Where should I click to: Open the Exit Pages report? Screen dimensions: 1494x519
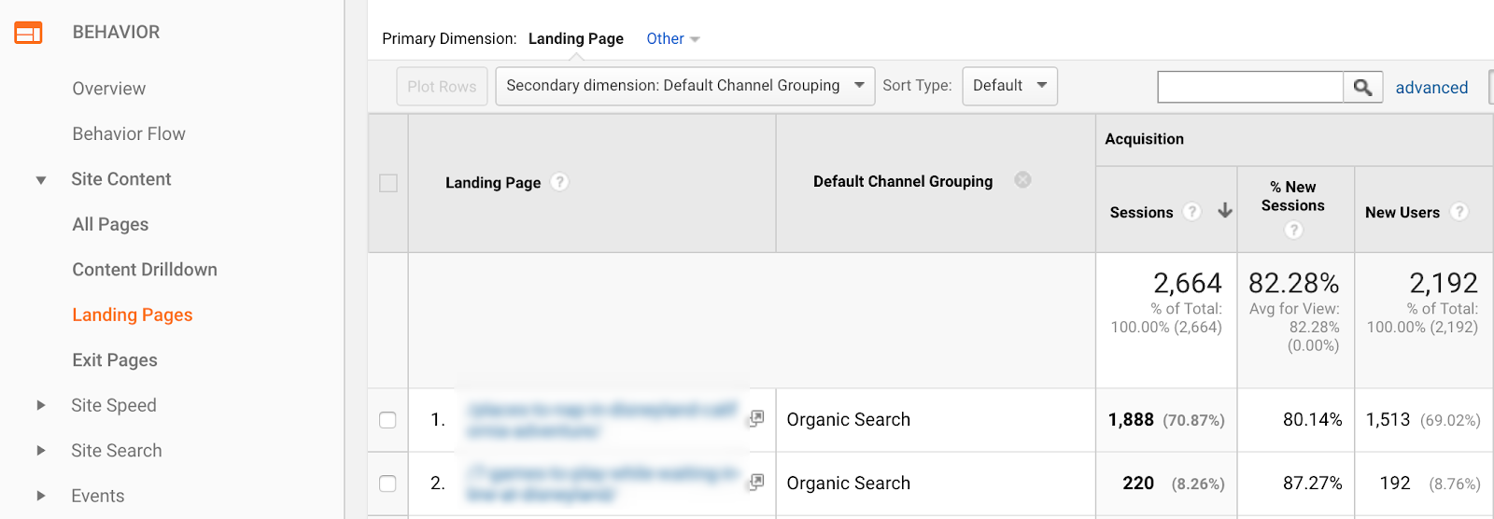click(115, 360)
